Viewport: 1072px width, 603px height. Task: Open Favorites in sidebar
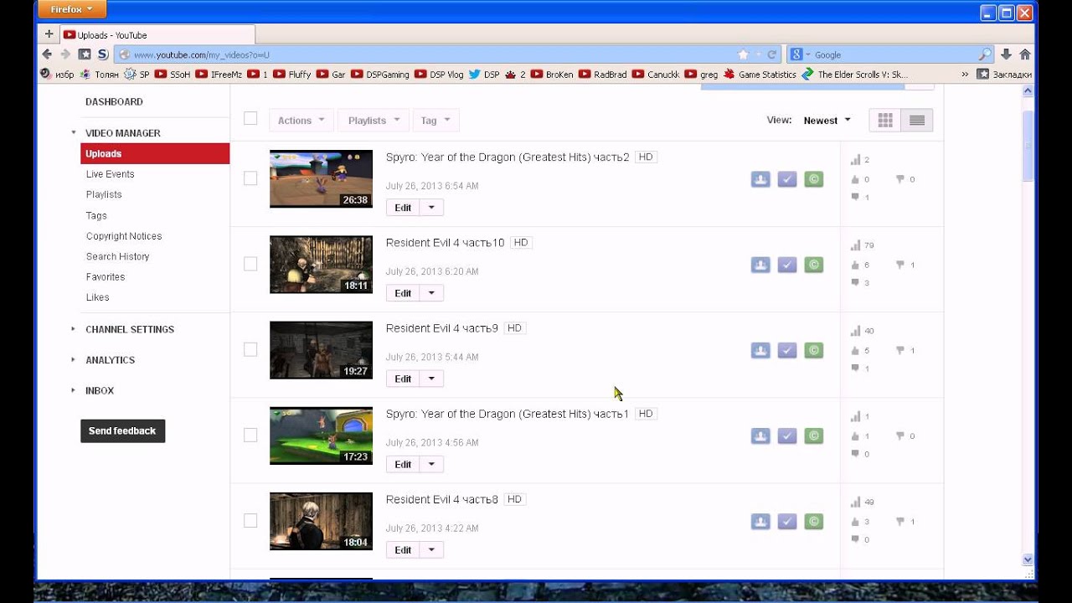pyautogui.click(x=106, y=277)
